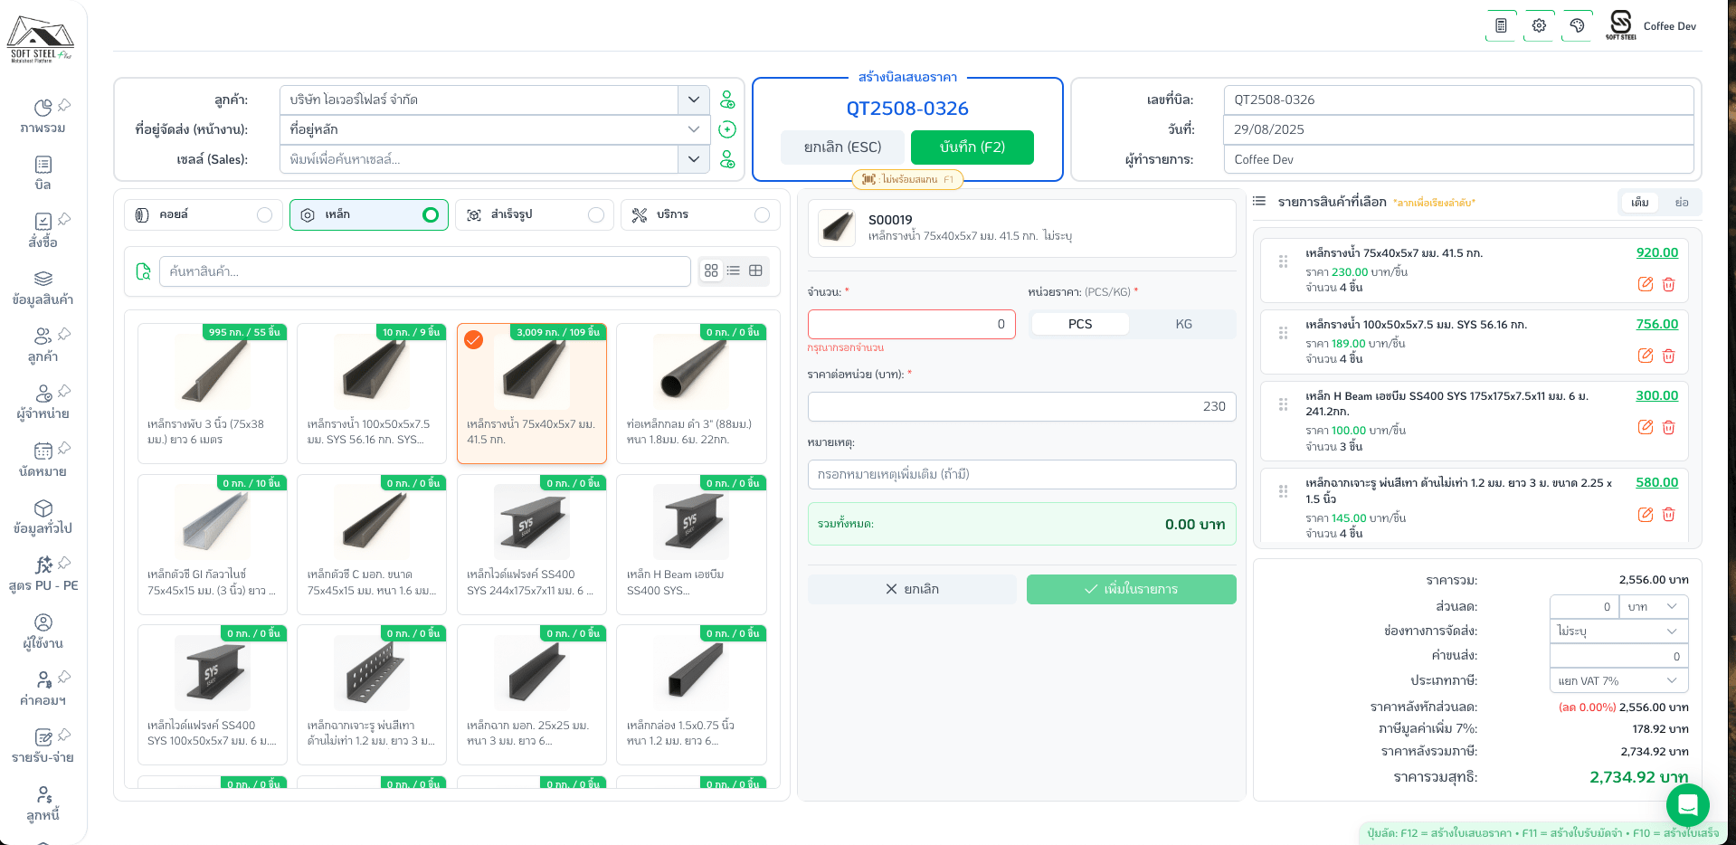Open the theme palette icon in top bar
This screenshot has width=1736, height=845.
coord(1577,25)
